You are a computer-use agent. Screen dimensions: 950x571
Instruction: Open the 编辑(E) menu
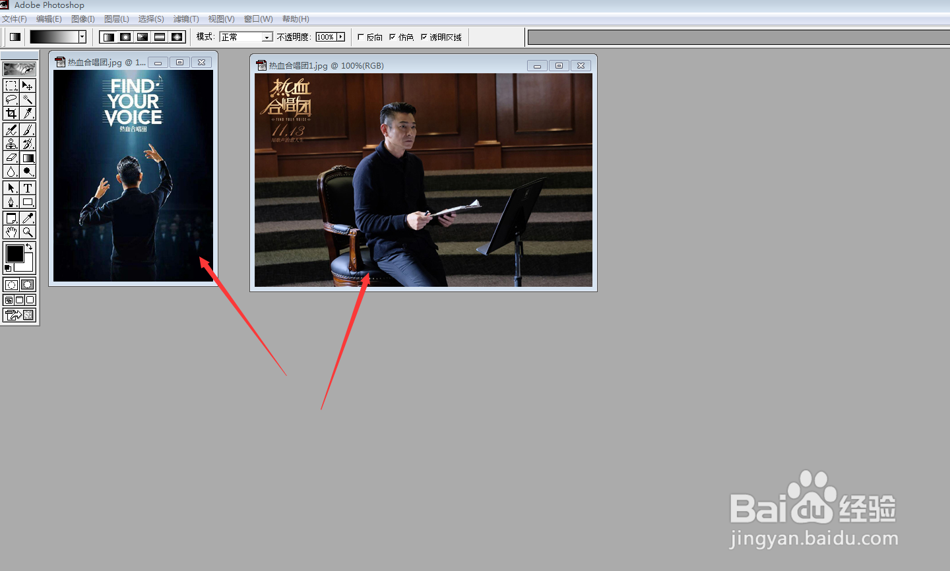tap(49, 19)
